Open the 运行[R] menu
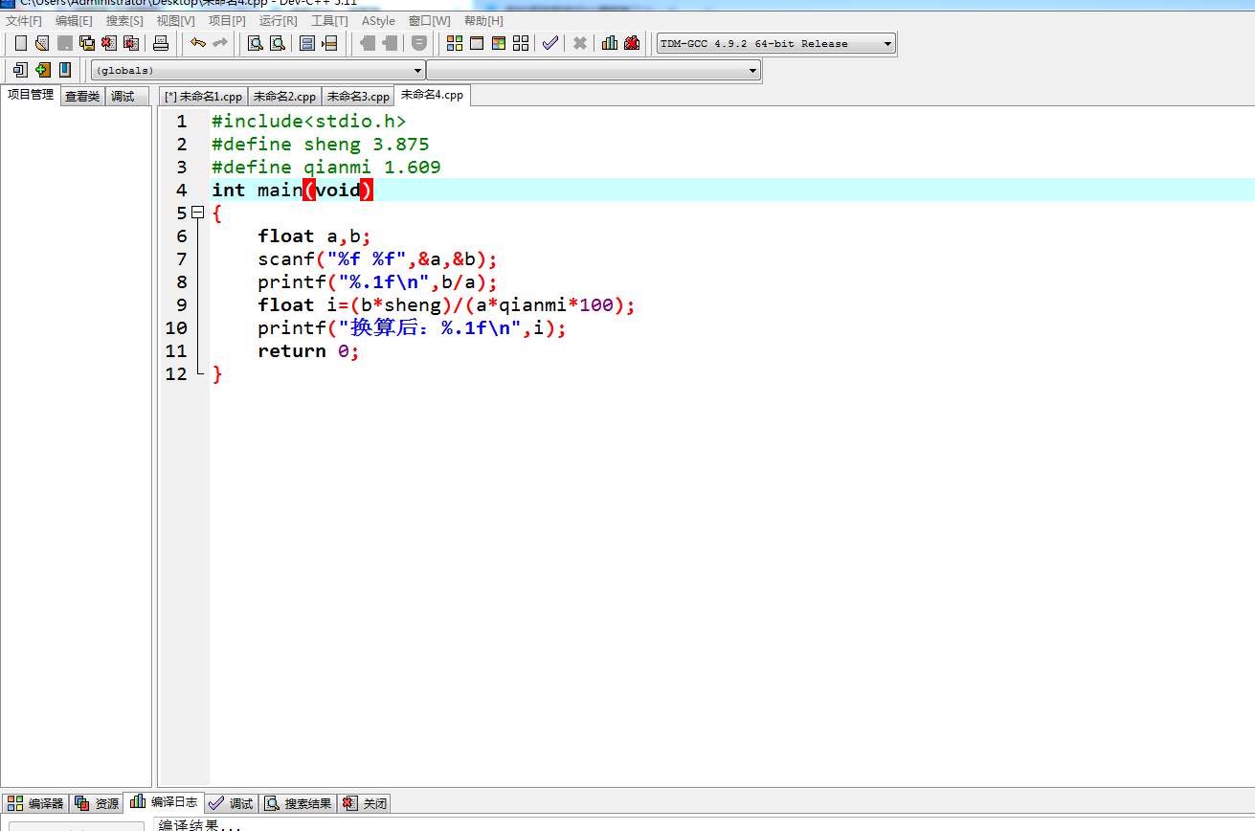Image resolution: width=1255 pixels, height=831 pixels. 279,21
